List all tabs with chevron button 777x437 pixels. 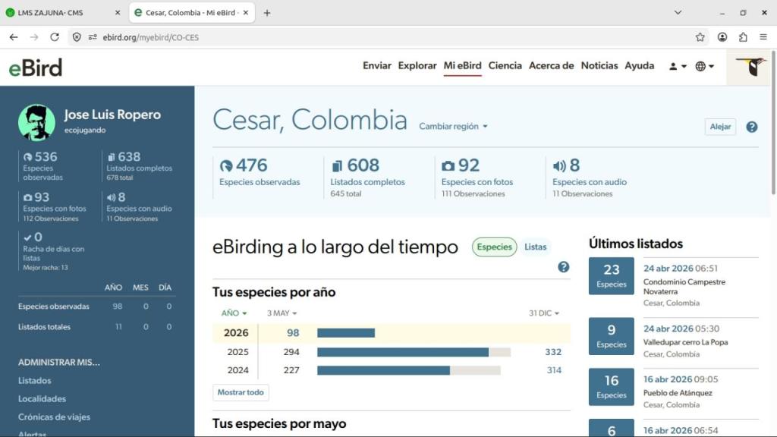(x=678, y=13)
